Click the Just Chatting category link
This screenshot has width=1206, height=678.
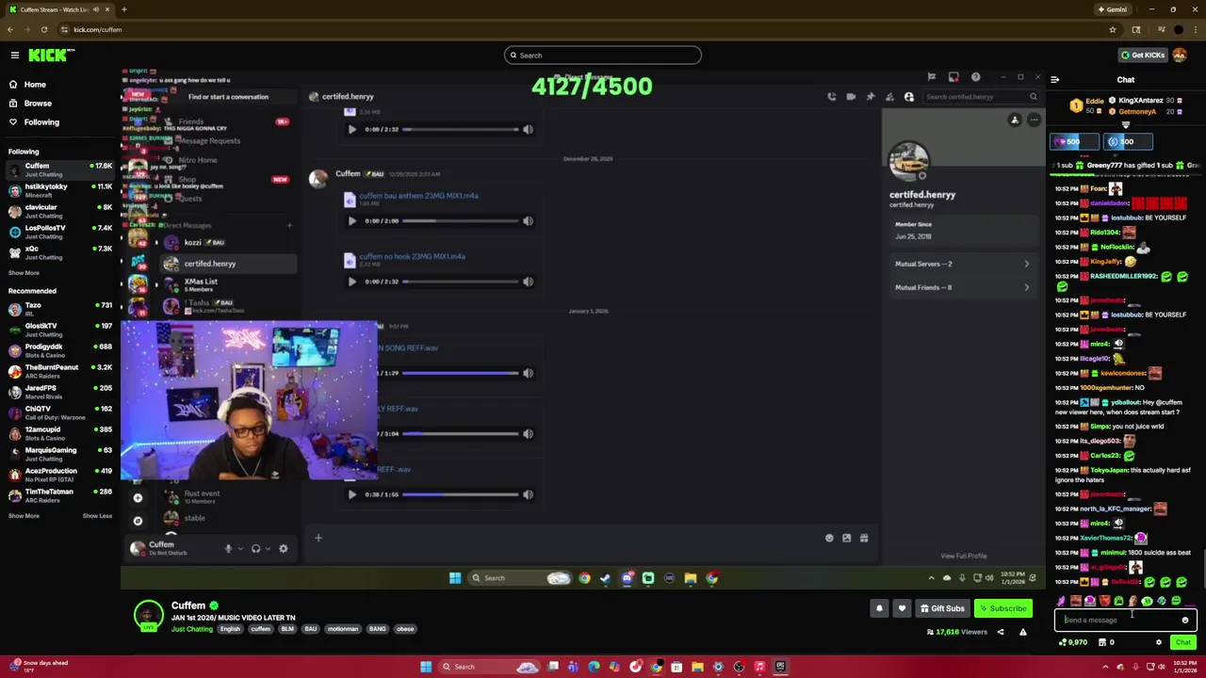pos(192,629)
